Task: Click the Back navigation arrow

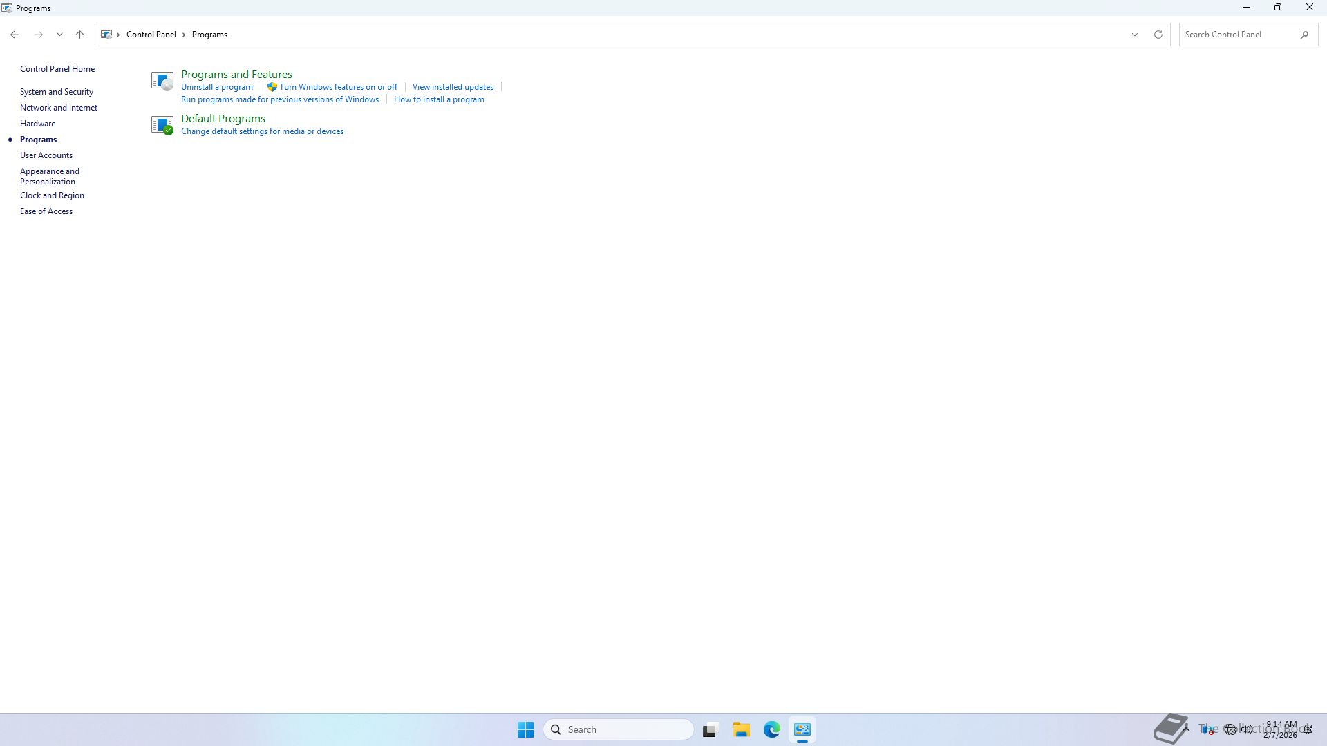Action: coord(15,35)
